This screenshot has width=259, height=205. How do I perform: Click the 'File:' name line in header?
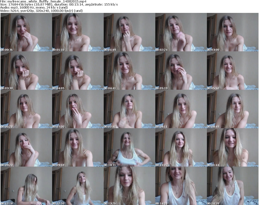point(43,2)
